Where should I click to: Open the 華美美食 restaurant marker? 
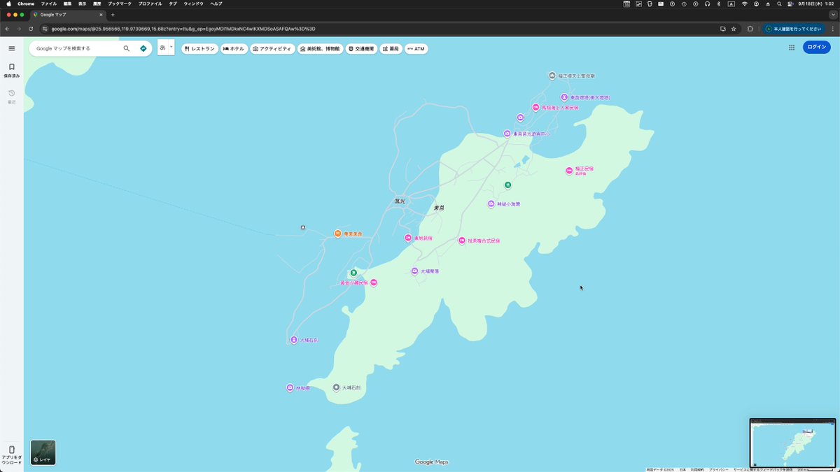click(x=337, y=234)
